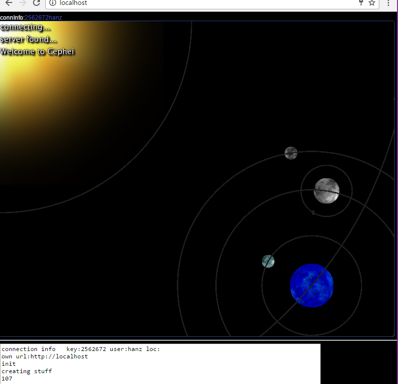Click the Welcome to Cephei message
The width and height of the screenshot is (398, 384).
[37, 51]
